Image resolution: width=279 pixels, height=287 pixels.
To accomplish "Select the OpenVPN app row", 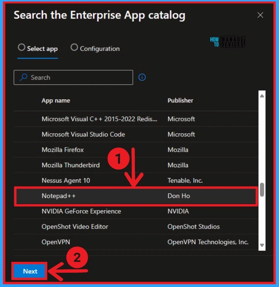I will tap(136, 242).
